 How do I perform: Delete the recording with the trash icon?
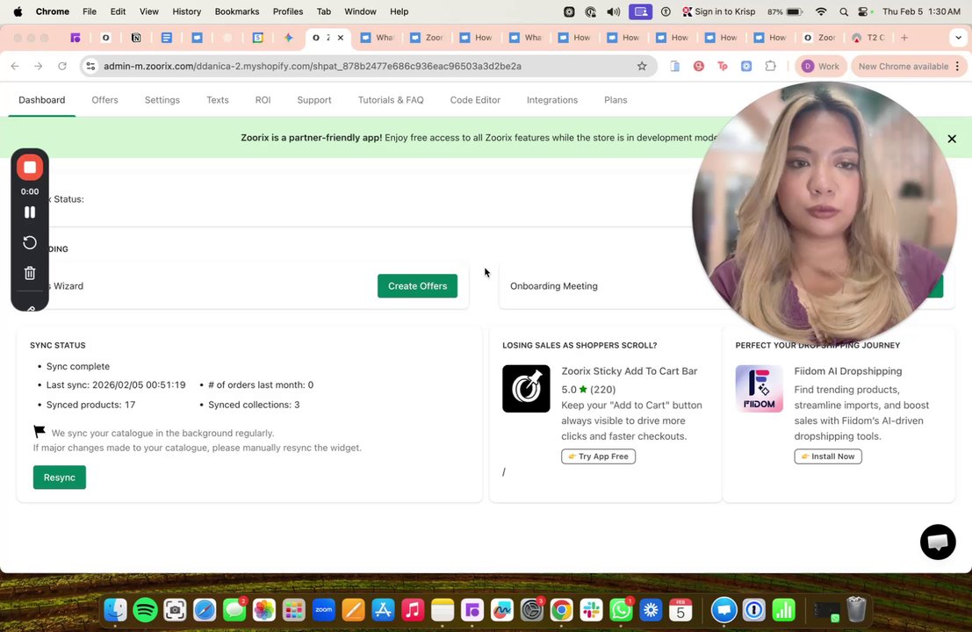[30, 273]
